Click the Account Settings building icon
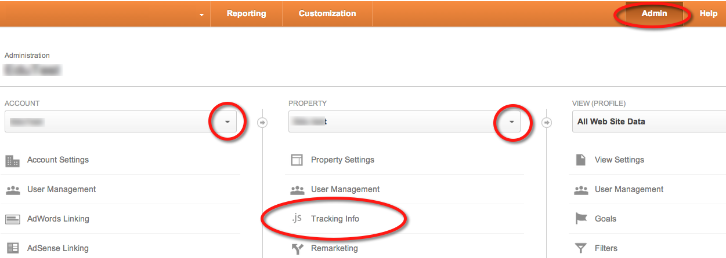 point(12,160)
